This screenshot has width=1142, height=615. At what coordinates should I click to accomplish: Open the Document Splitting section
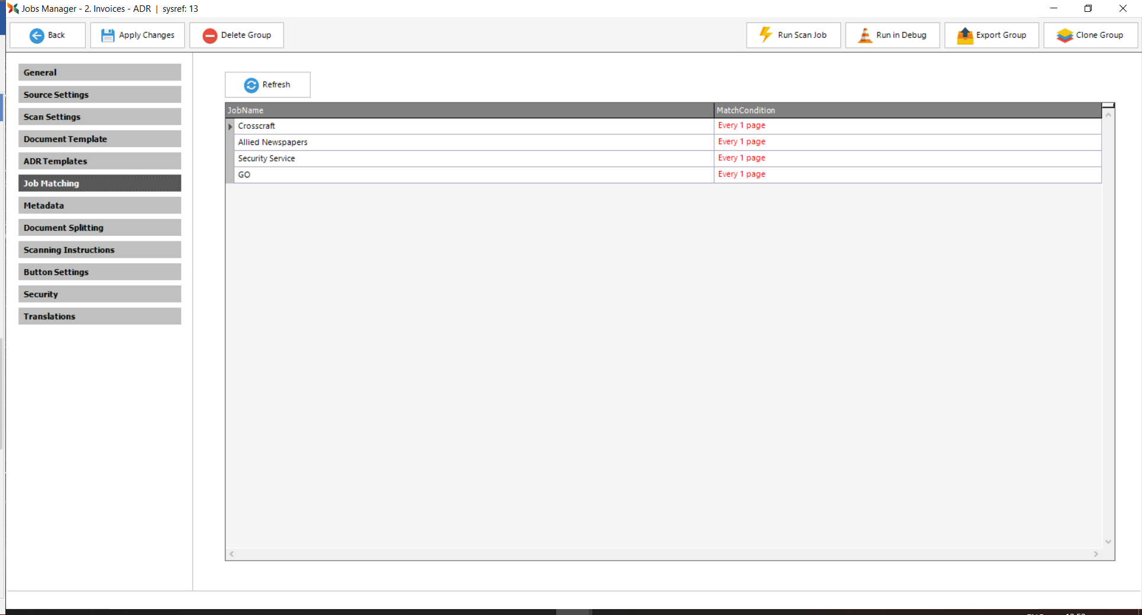[x=99, y=228]
